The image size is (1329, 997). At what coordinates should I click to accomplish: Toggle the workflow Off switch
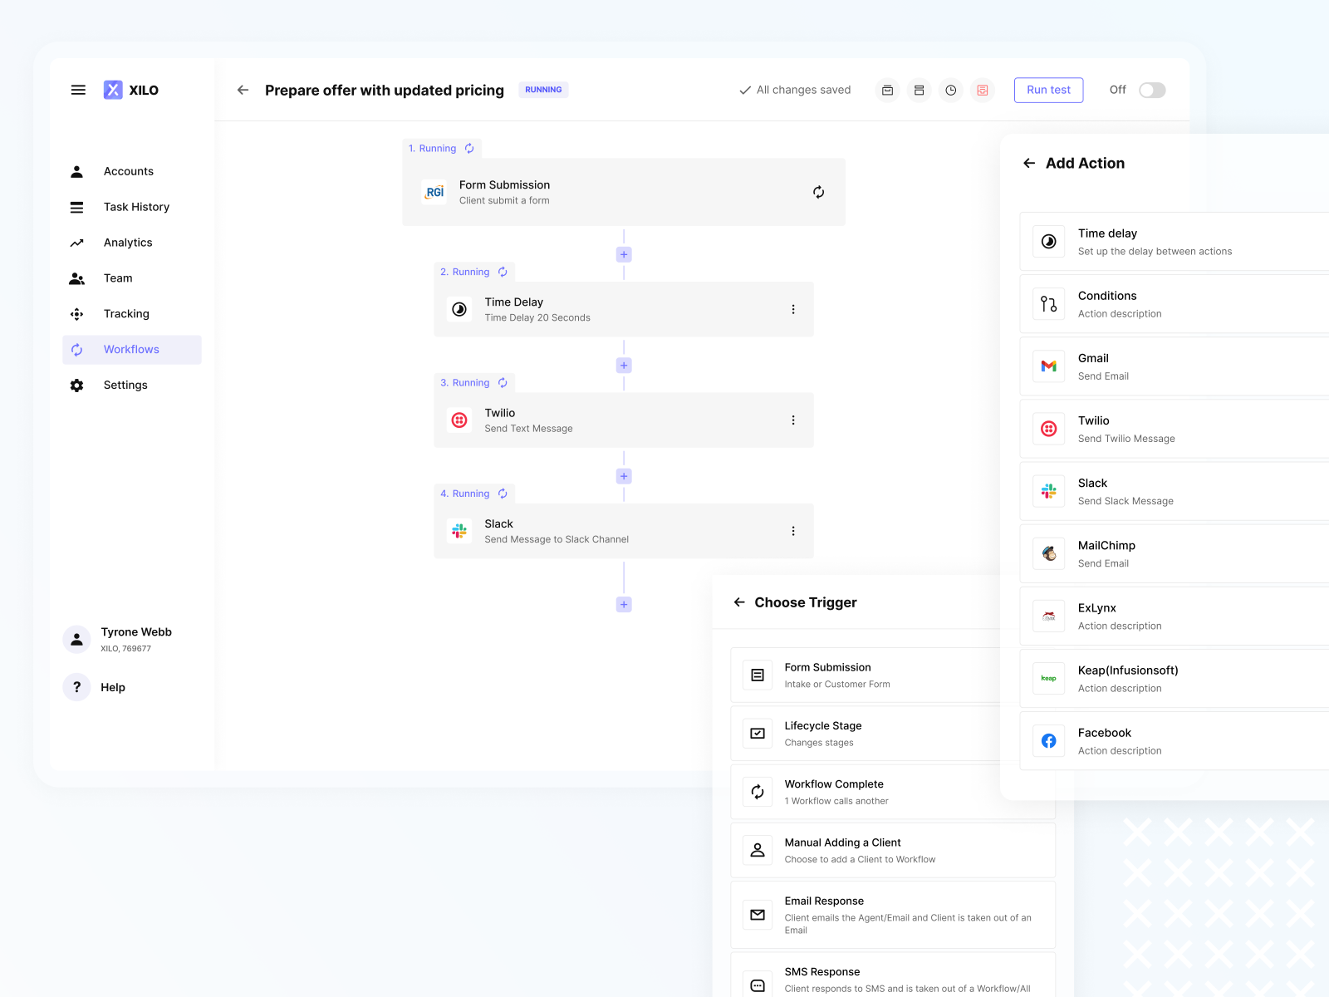tap(1151, 90)
